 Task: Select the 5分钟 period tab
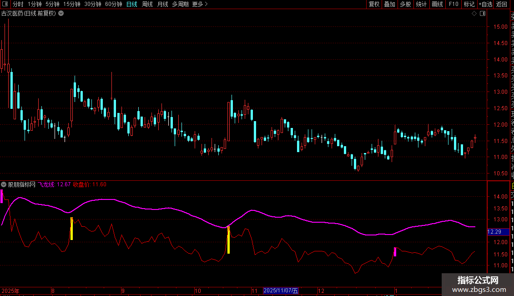tap(52, 4)
